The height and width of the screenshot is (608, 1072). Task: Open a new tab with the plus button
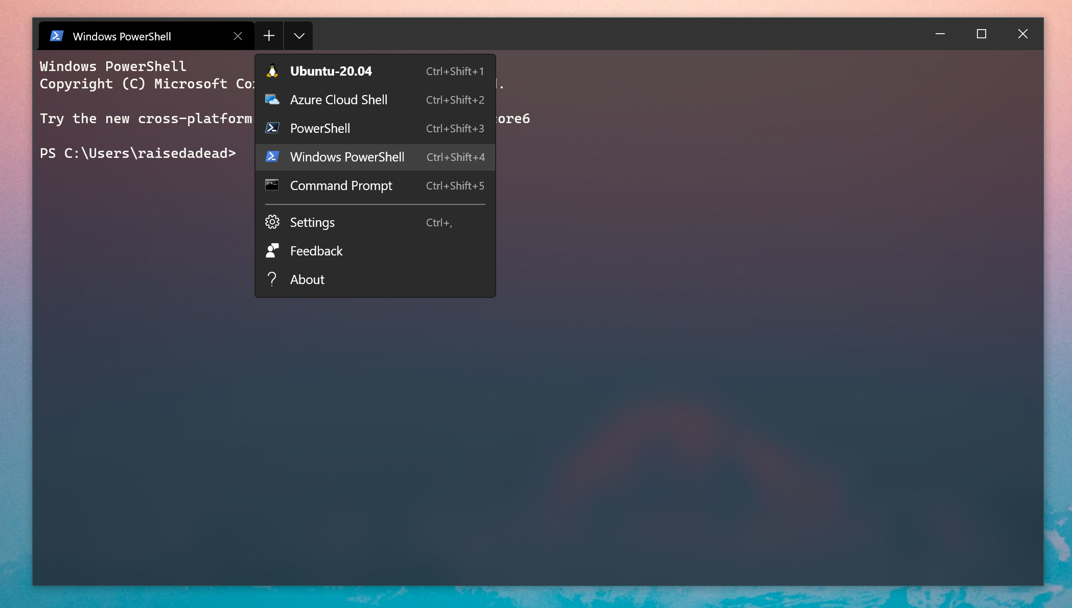coord(269,36)
